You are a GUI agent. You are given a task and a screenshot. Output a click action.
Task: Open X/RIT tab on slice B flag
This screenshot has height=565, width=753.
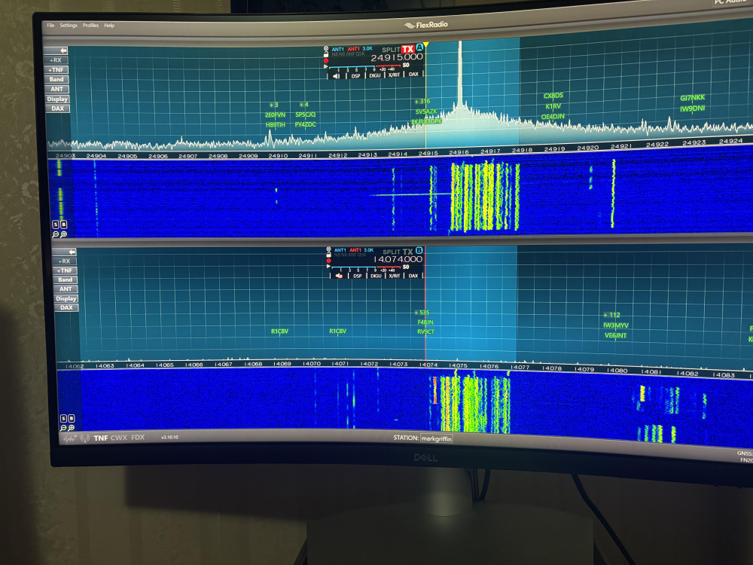(395, 276)
